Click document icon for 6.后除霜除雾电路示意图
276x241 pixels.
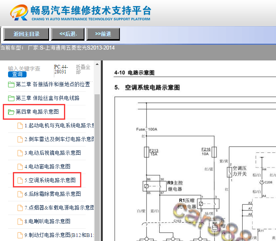(20, 194)
